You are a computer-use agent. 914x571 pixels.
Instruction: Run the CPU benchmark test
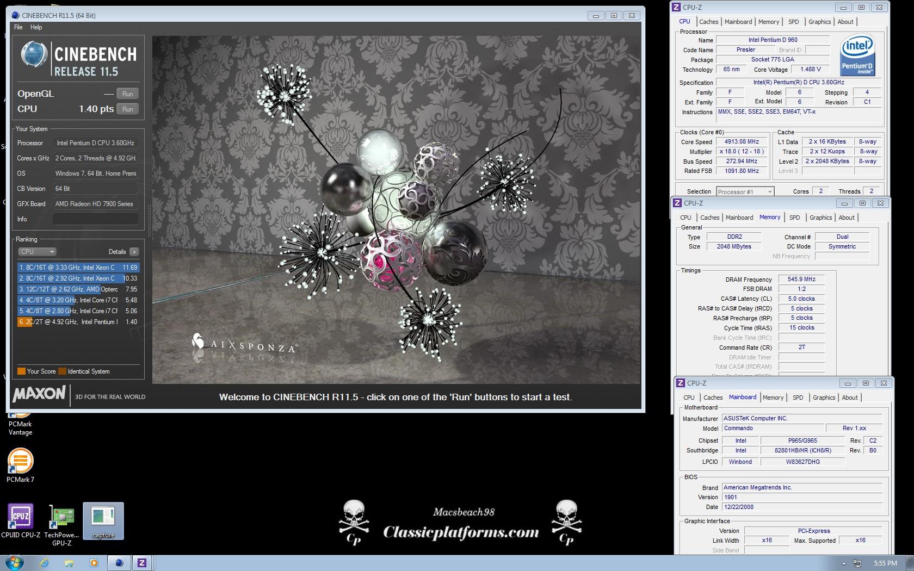pos(127,109)
